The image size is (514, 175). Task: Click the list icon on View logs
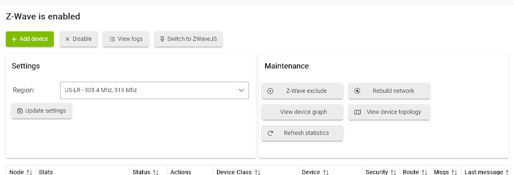pos(112,39)
